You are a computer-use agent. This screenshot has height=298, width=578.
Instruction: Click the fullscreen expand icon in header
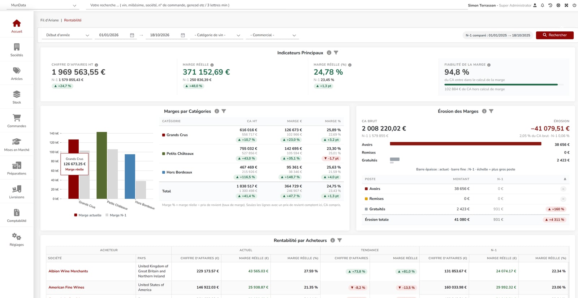click(566, 5)
